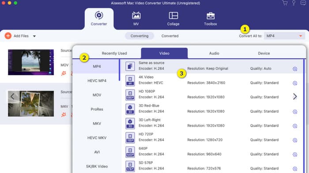Click the register key icon
Viewport: 309px width, 173px height.
tap(294, 3)
